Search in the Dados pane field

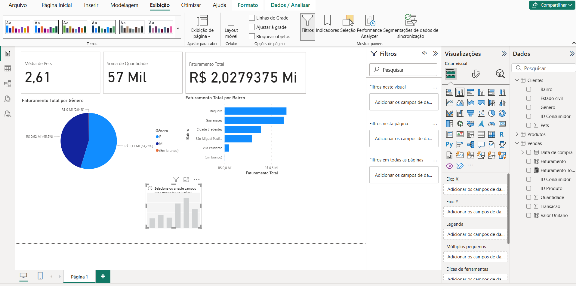point(544,68)
